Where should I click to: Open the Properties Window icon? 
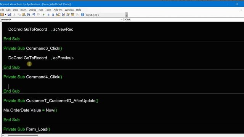(x=68, y=14)
